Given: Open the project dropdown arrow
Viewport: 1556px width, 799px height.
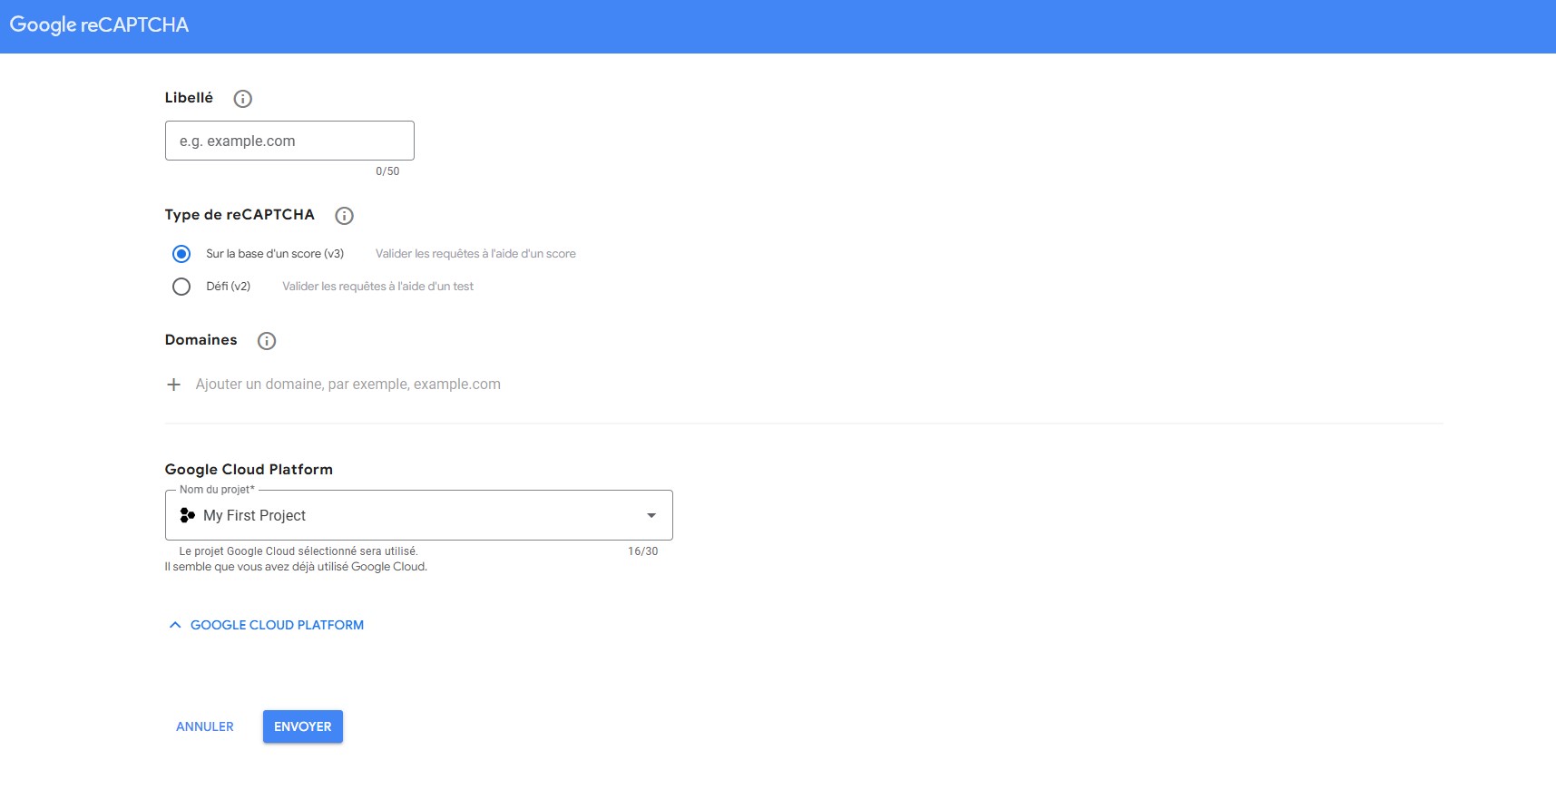Looking at the screenshot, I should [651, 515].
